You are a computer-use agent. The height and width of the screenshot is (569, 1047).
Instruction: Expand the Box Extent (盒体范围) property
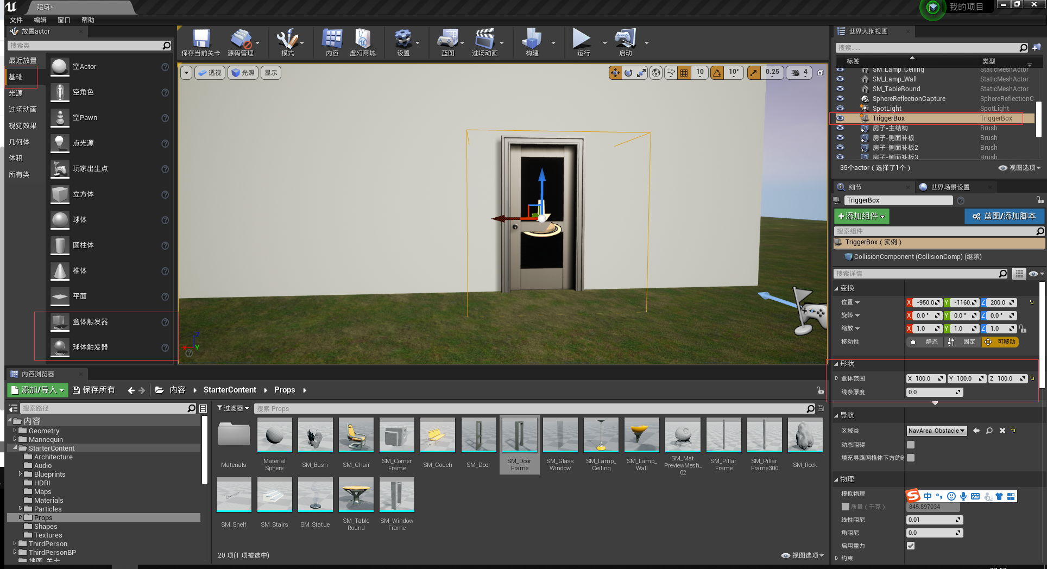(x=837, y=378)
